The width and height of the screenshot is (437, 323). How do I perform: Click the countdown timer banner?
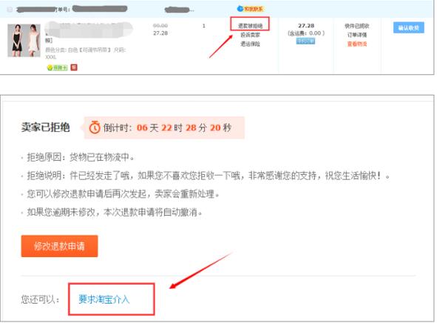(164, 127)
